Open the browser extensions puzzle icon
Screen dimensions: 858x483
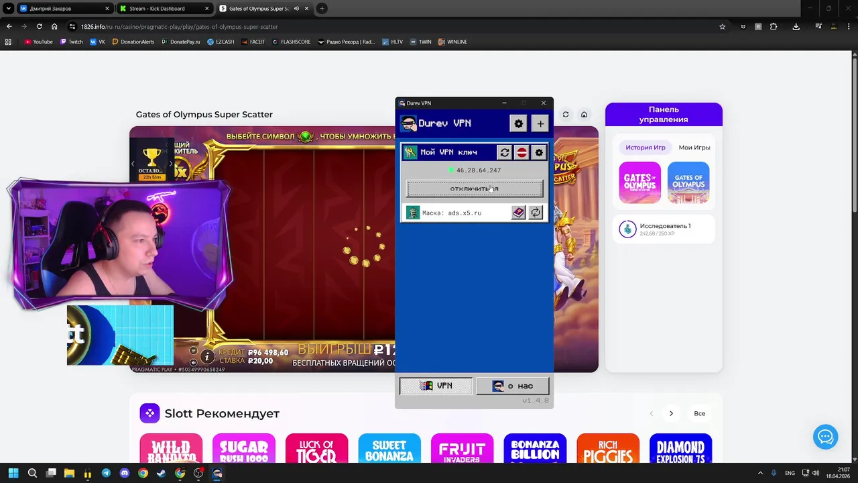[x=774, y=27]
